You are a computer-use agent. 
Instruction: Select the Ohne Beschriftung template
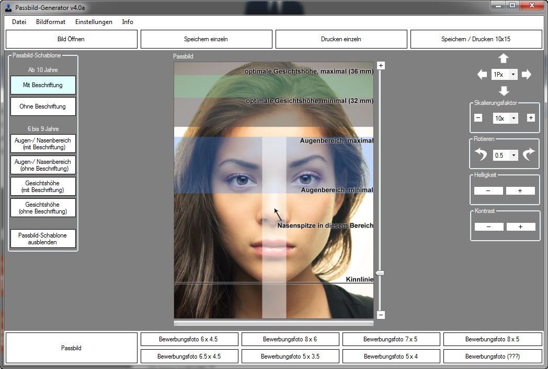click(x=42, y=106)
